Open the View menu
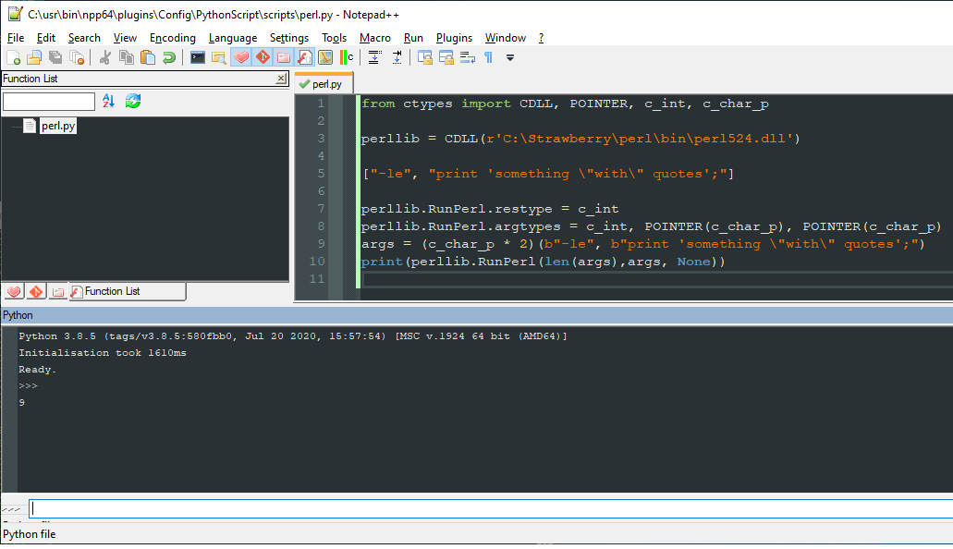This screenshot has width=953, height=549. (x=125, y=38)
